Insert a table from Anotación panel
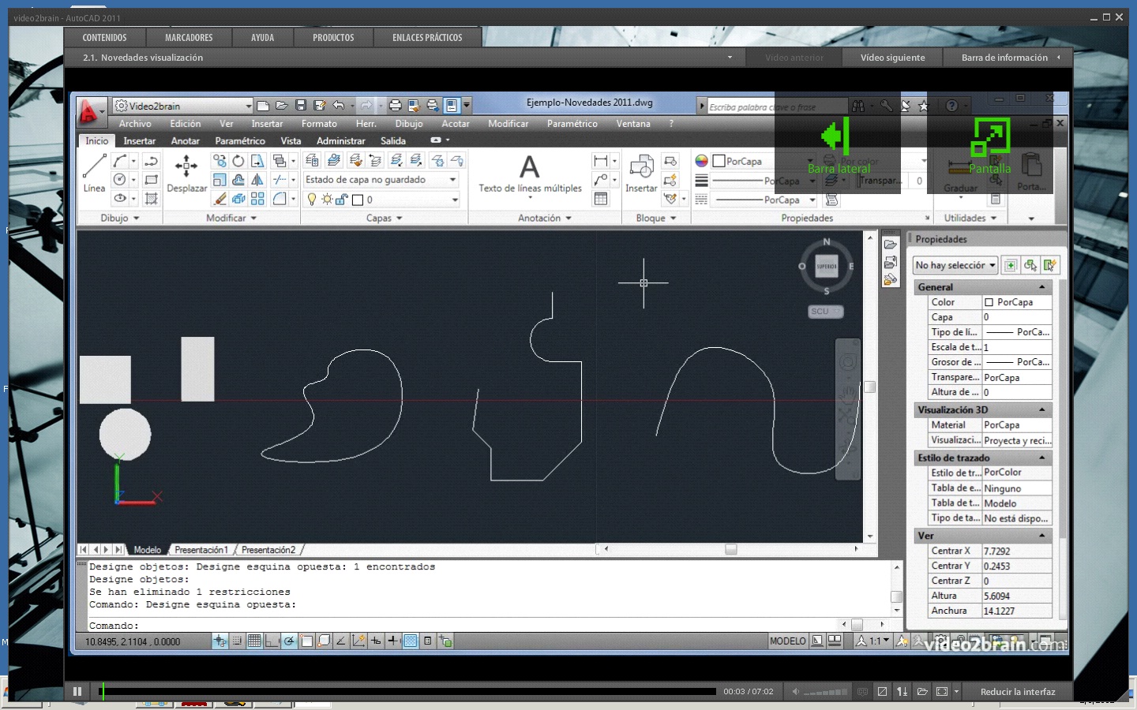 point(601,199)
